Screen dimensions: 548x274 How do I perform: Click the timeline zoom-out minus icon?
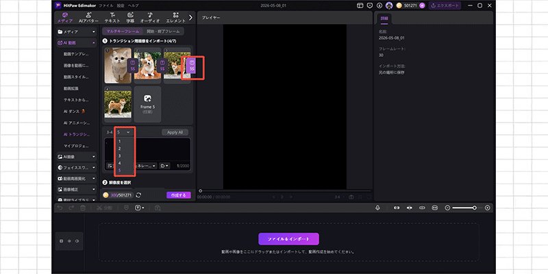447,208
